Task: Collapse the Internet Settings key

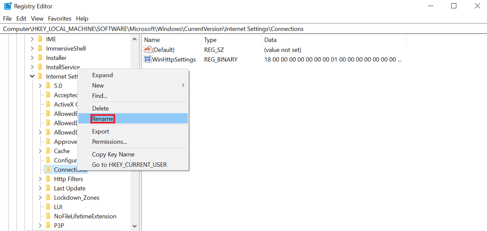Action: (x=32, y=76)
